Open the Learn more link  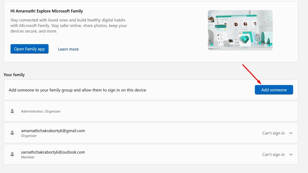[x=68, y=49]
